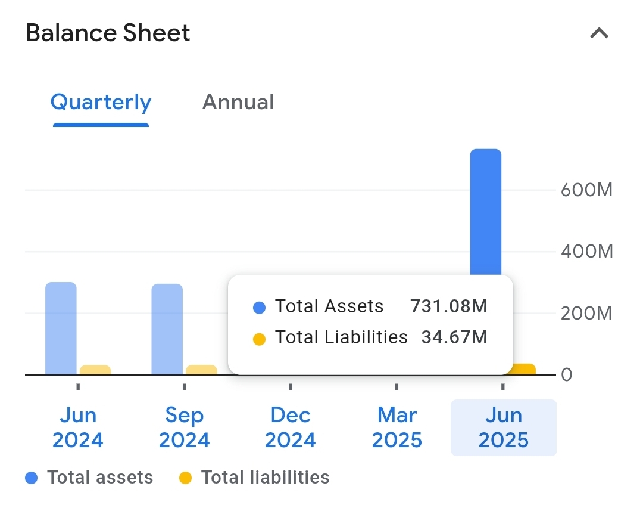Click the 600M axis label

click(x=586, y=190)
